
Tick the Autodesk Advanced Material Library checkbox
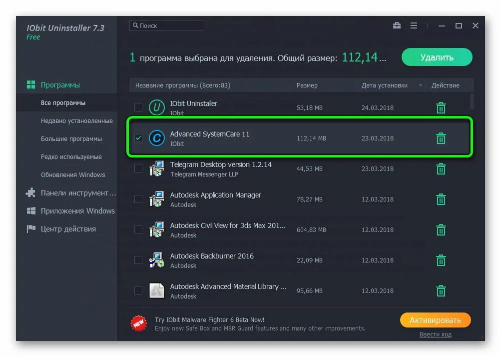tap(138, 290)
